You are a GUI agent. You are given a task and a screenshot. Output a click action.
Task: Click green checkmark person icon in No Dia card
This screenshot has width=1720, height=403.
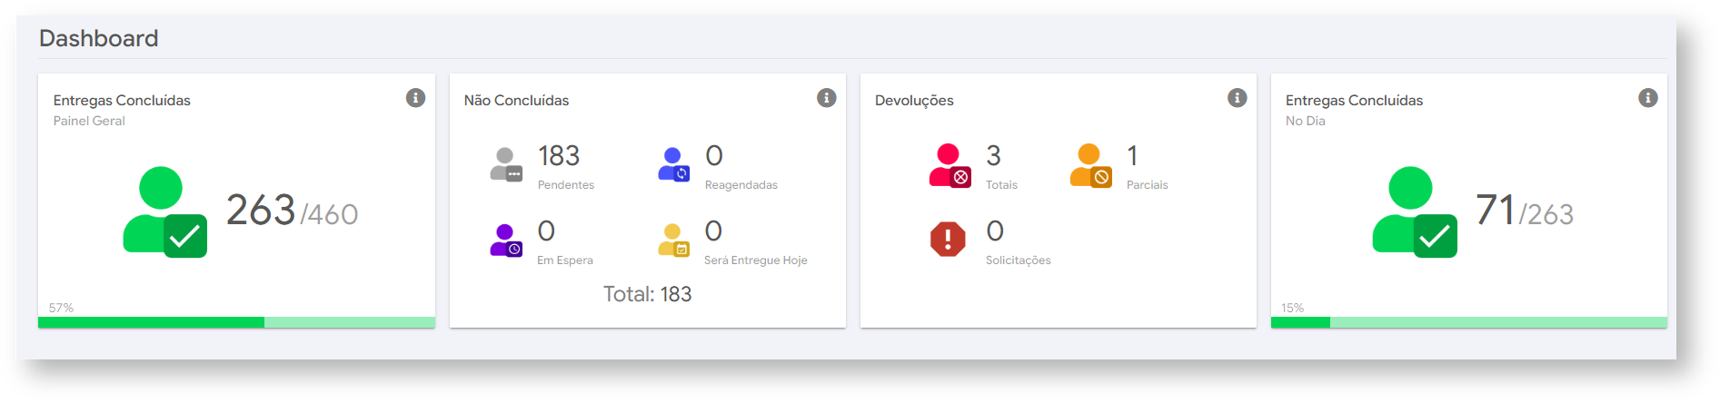[x=1415, y=211]
